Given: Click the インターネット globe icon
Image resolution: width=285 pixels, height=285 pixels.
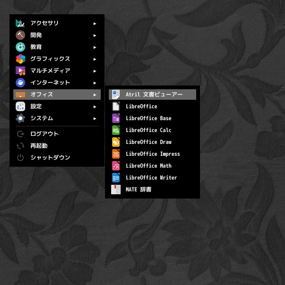Looking at the screenshot, I should 20,83.
